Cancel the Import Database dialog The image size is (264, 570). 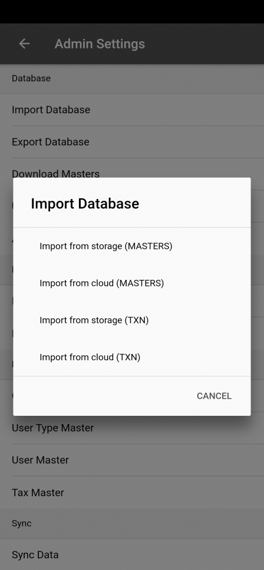[x=214, y=396]
